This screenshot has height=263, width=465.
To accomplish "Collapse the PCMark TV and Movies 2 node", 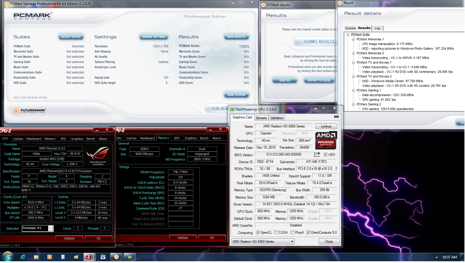I will pos(354,76).
